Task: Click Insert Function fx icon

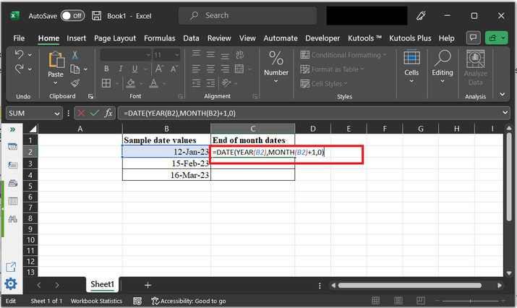Action: [108, 113]
